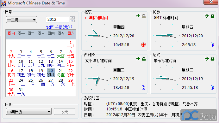Select December 18 初六 in the calendar
This screenshot has height=123, width=219.
point(31,73)
